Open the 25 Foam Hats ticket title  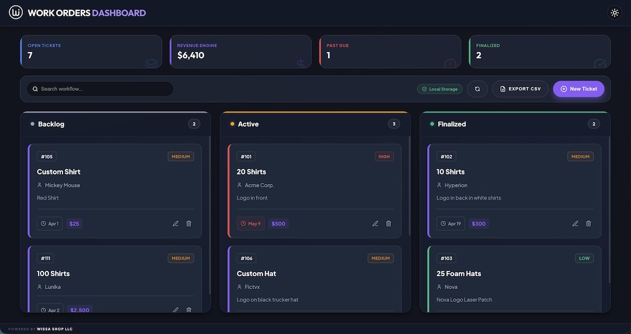click(x=459, y=274)
